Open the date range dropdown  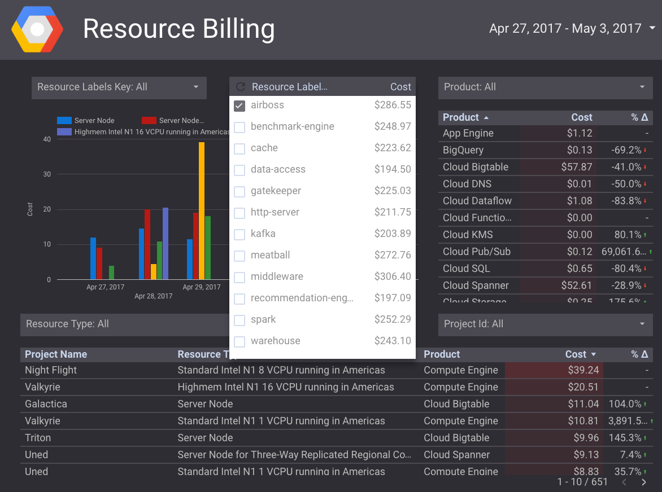(x=572, y=28)
